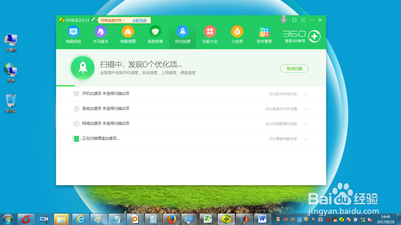The height and width of the screenshot is (225, 401).
Task: Click the 系统加速项 gear icon
Action: click(x=76, y=109)
